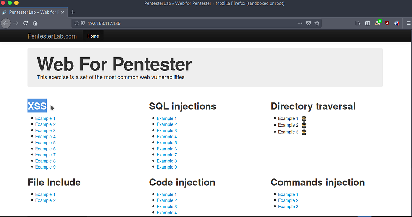Bookmark this page with the star icon
This screenshot has height=217, width=412.
click(x=317, y=23)
